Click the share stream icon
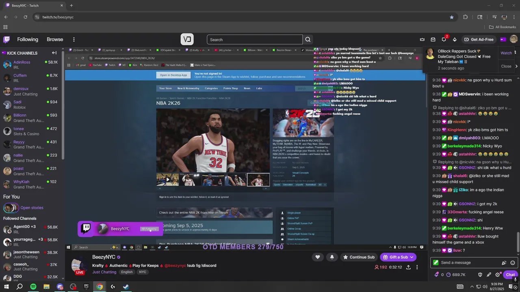The image size is (520, 292). (408, 267)
